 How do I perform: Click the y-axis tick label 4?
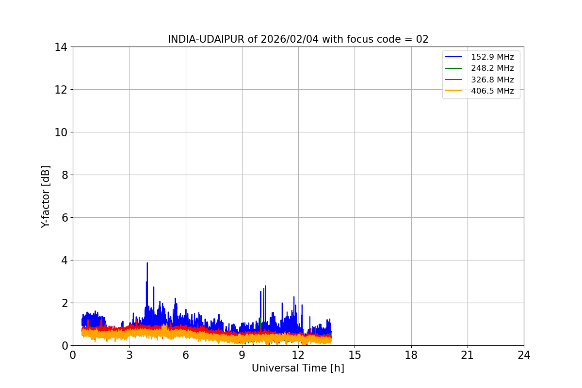tap(64, 260)
